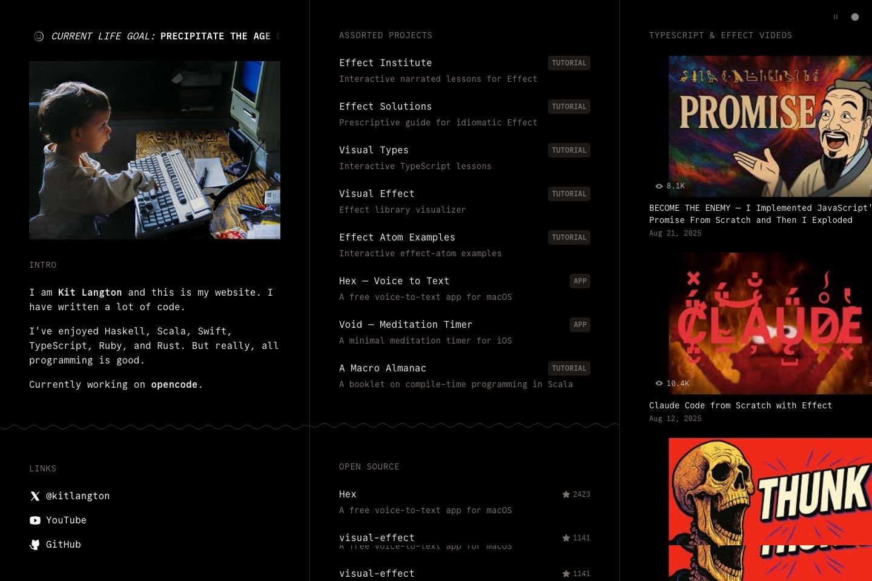This screenshot has height=581, width=872.
Task: Click the 'LINKS' section heading
Action: [x=42, y=469]
